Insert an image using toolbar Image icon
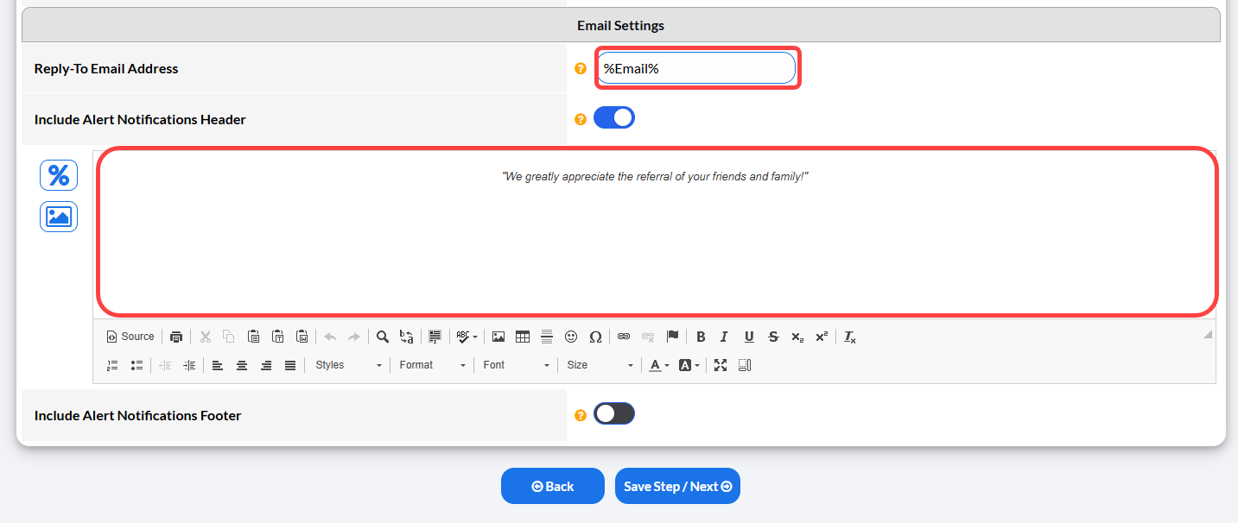This screenshot has height=523, width=1238. pos(498,337)
